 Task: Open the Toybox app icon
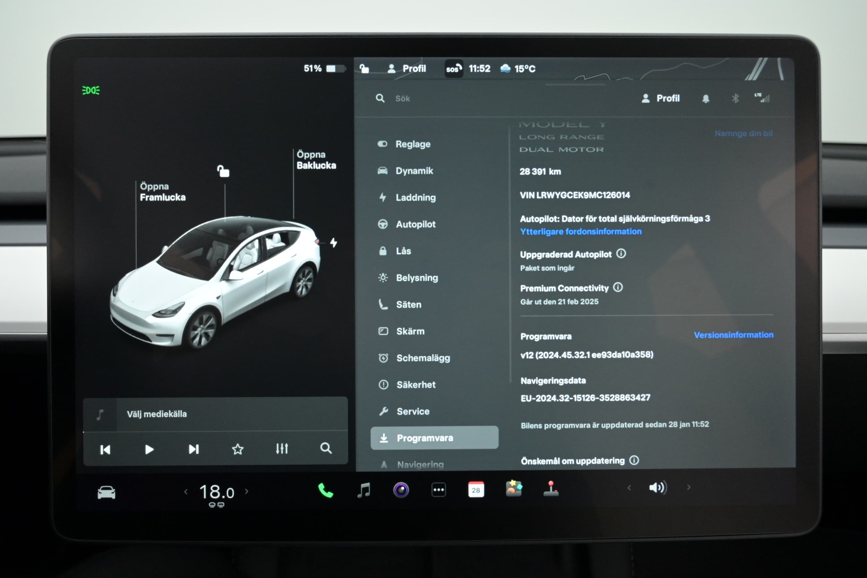click(514, 489)
